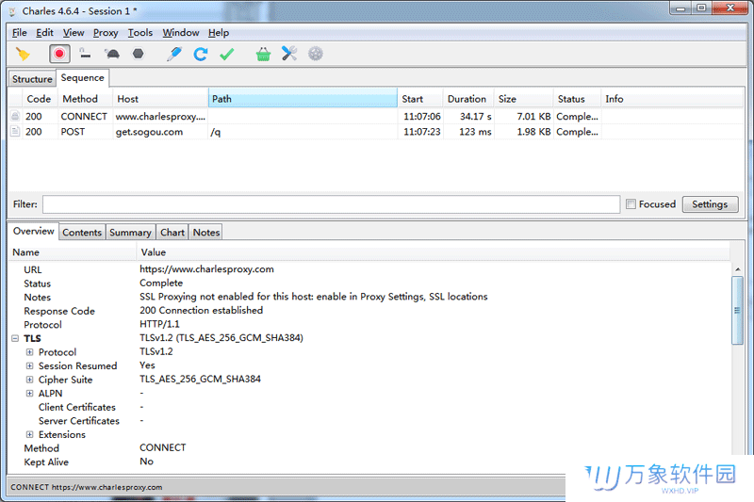This screenshot has width=754, height=502.
Task: Toggle breakpoints with the hexagon icon
Action: tap(138, 54)
